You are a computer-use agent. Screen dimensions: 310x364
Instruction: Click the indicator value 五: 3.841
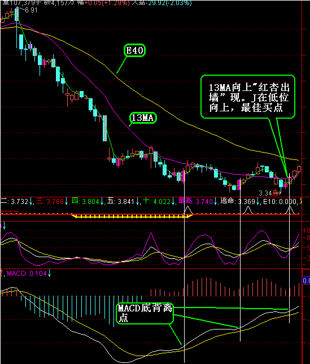[x=121, y=201]
